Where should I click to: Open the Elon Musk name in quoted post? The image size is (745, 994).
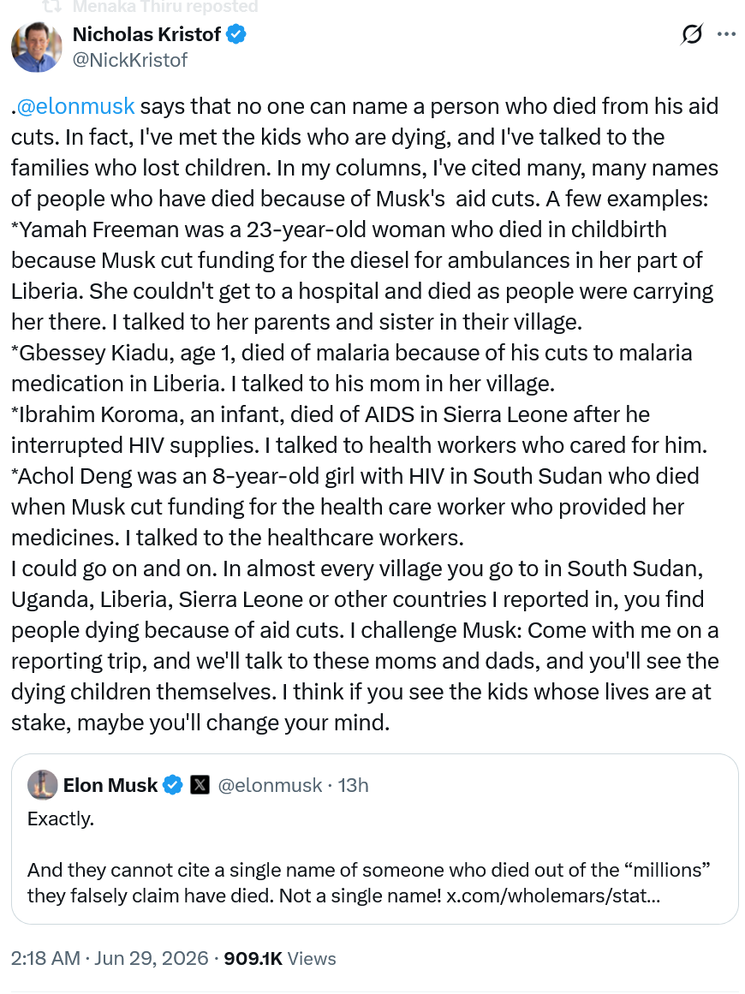click(110, 785)
